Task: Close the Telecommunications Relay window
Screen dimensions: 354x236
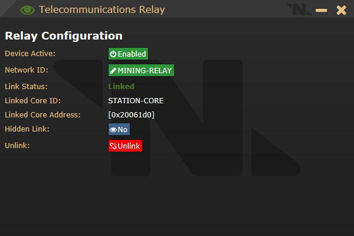Action: click(x=342, y=10)
